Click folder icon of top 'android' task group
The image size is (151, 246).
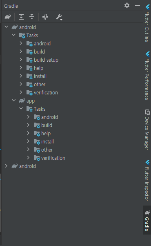click(29, 44)
